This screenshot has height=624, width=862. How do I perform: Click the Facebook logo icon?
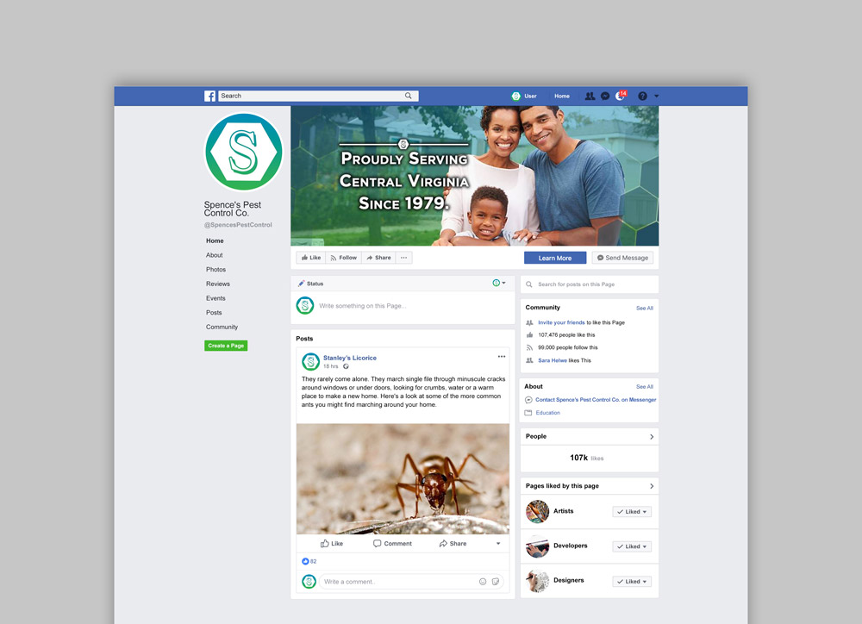click(209, 97)
